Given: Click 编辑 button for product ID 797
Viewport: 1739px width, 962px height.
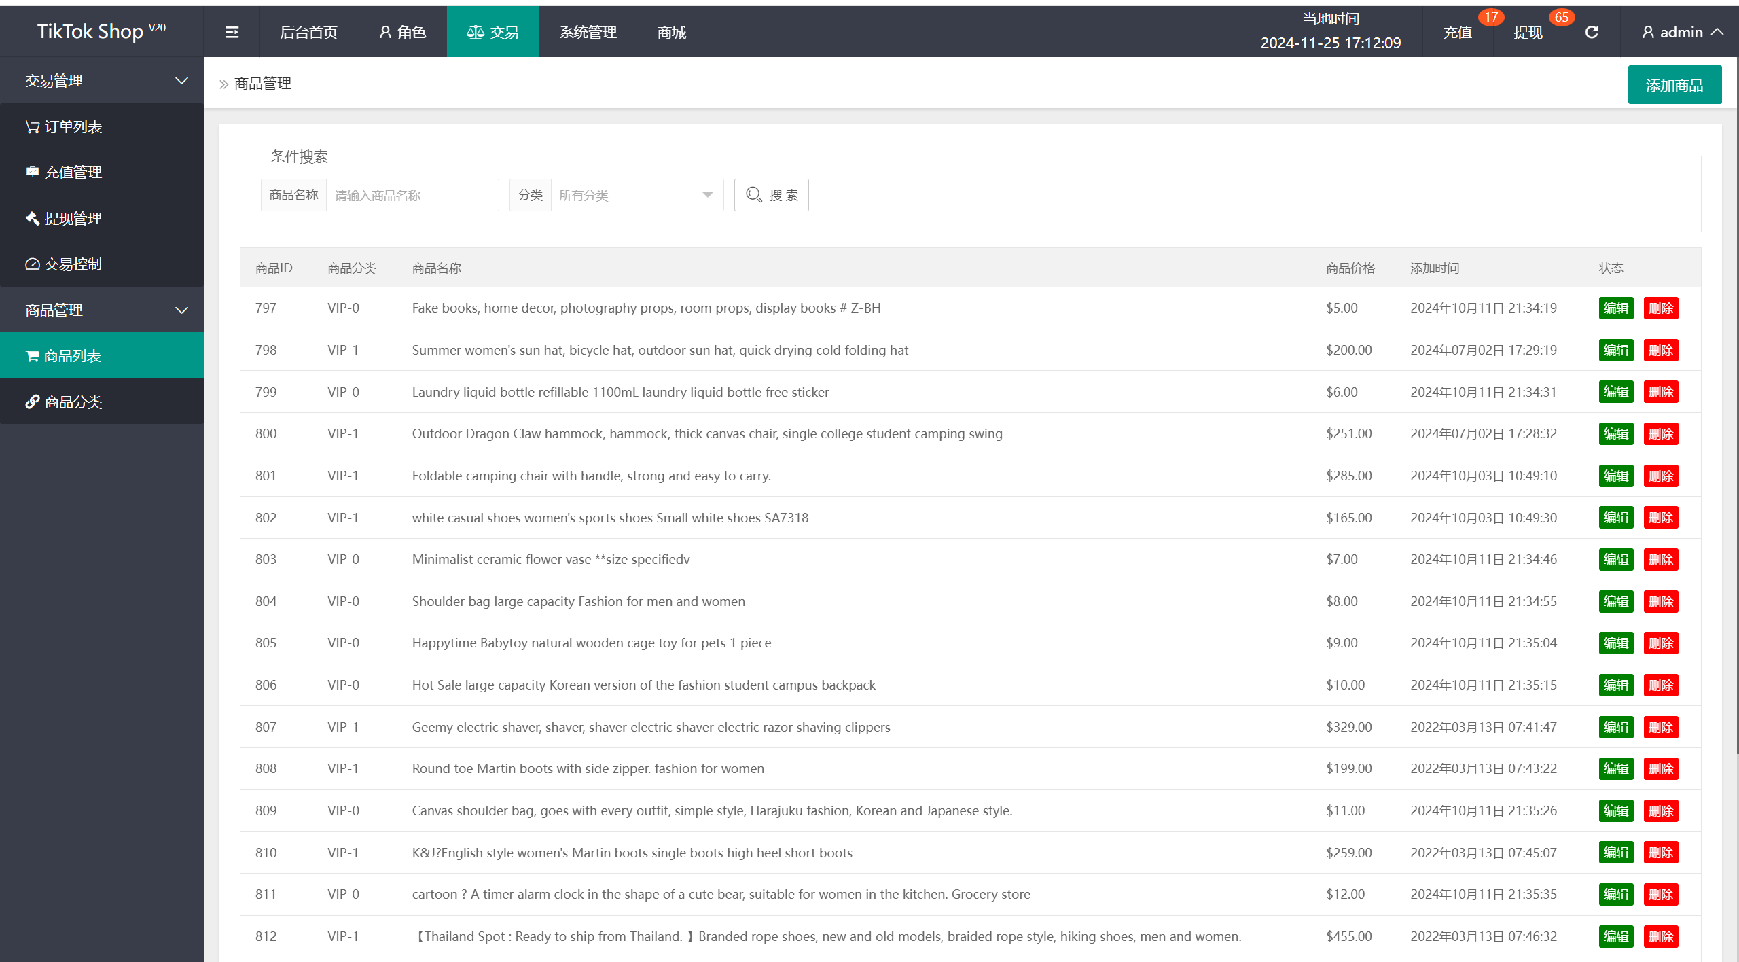Looking at the screenshot, I should 1615,308.
